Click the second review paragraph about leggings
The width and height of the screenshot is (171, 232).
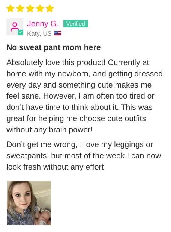pos(84,156)
